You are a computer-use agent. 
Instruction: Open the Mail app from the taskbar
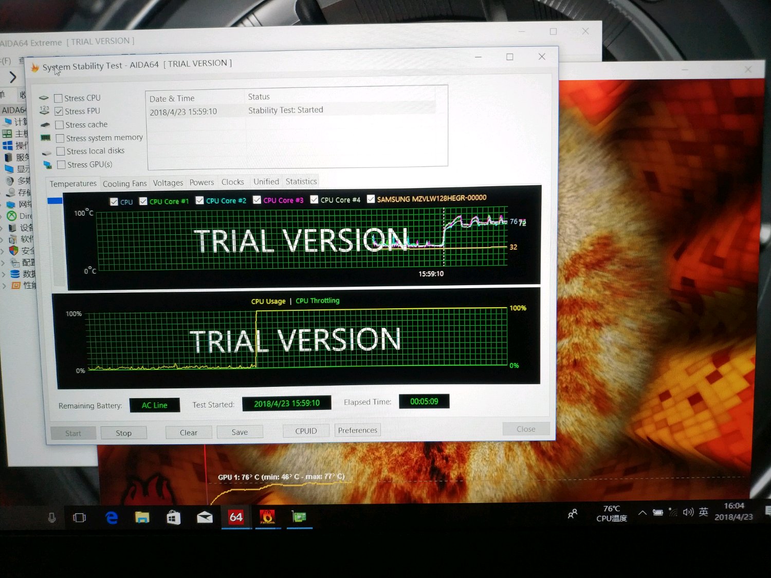pyautogui.click(x=205, y=517)
